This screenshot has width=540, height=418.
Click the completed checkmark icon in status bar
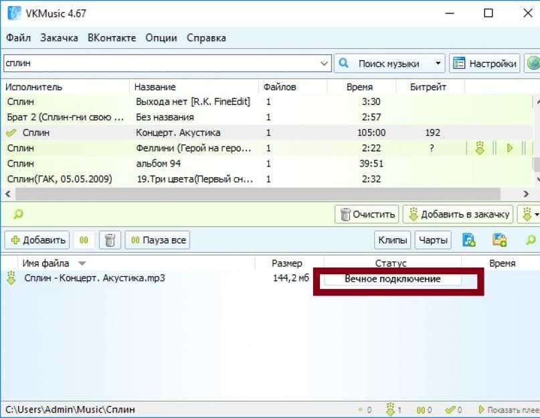point(450,410)
